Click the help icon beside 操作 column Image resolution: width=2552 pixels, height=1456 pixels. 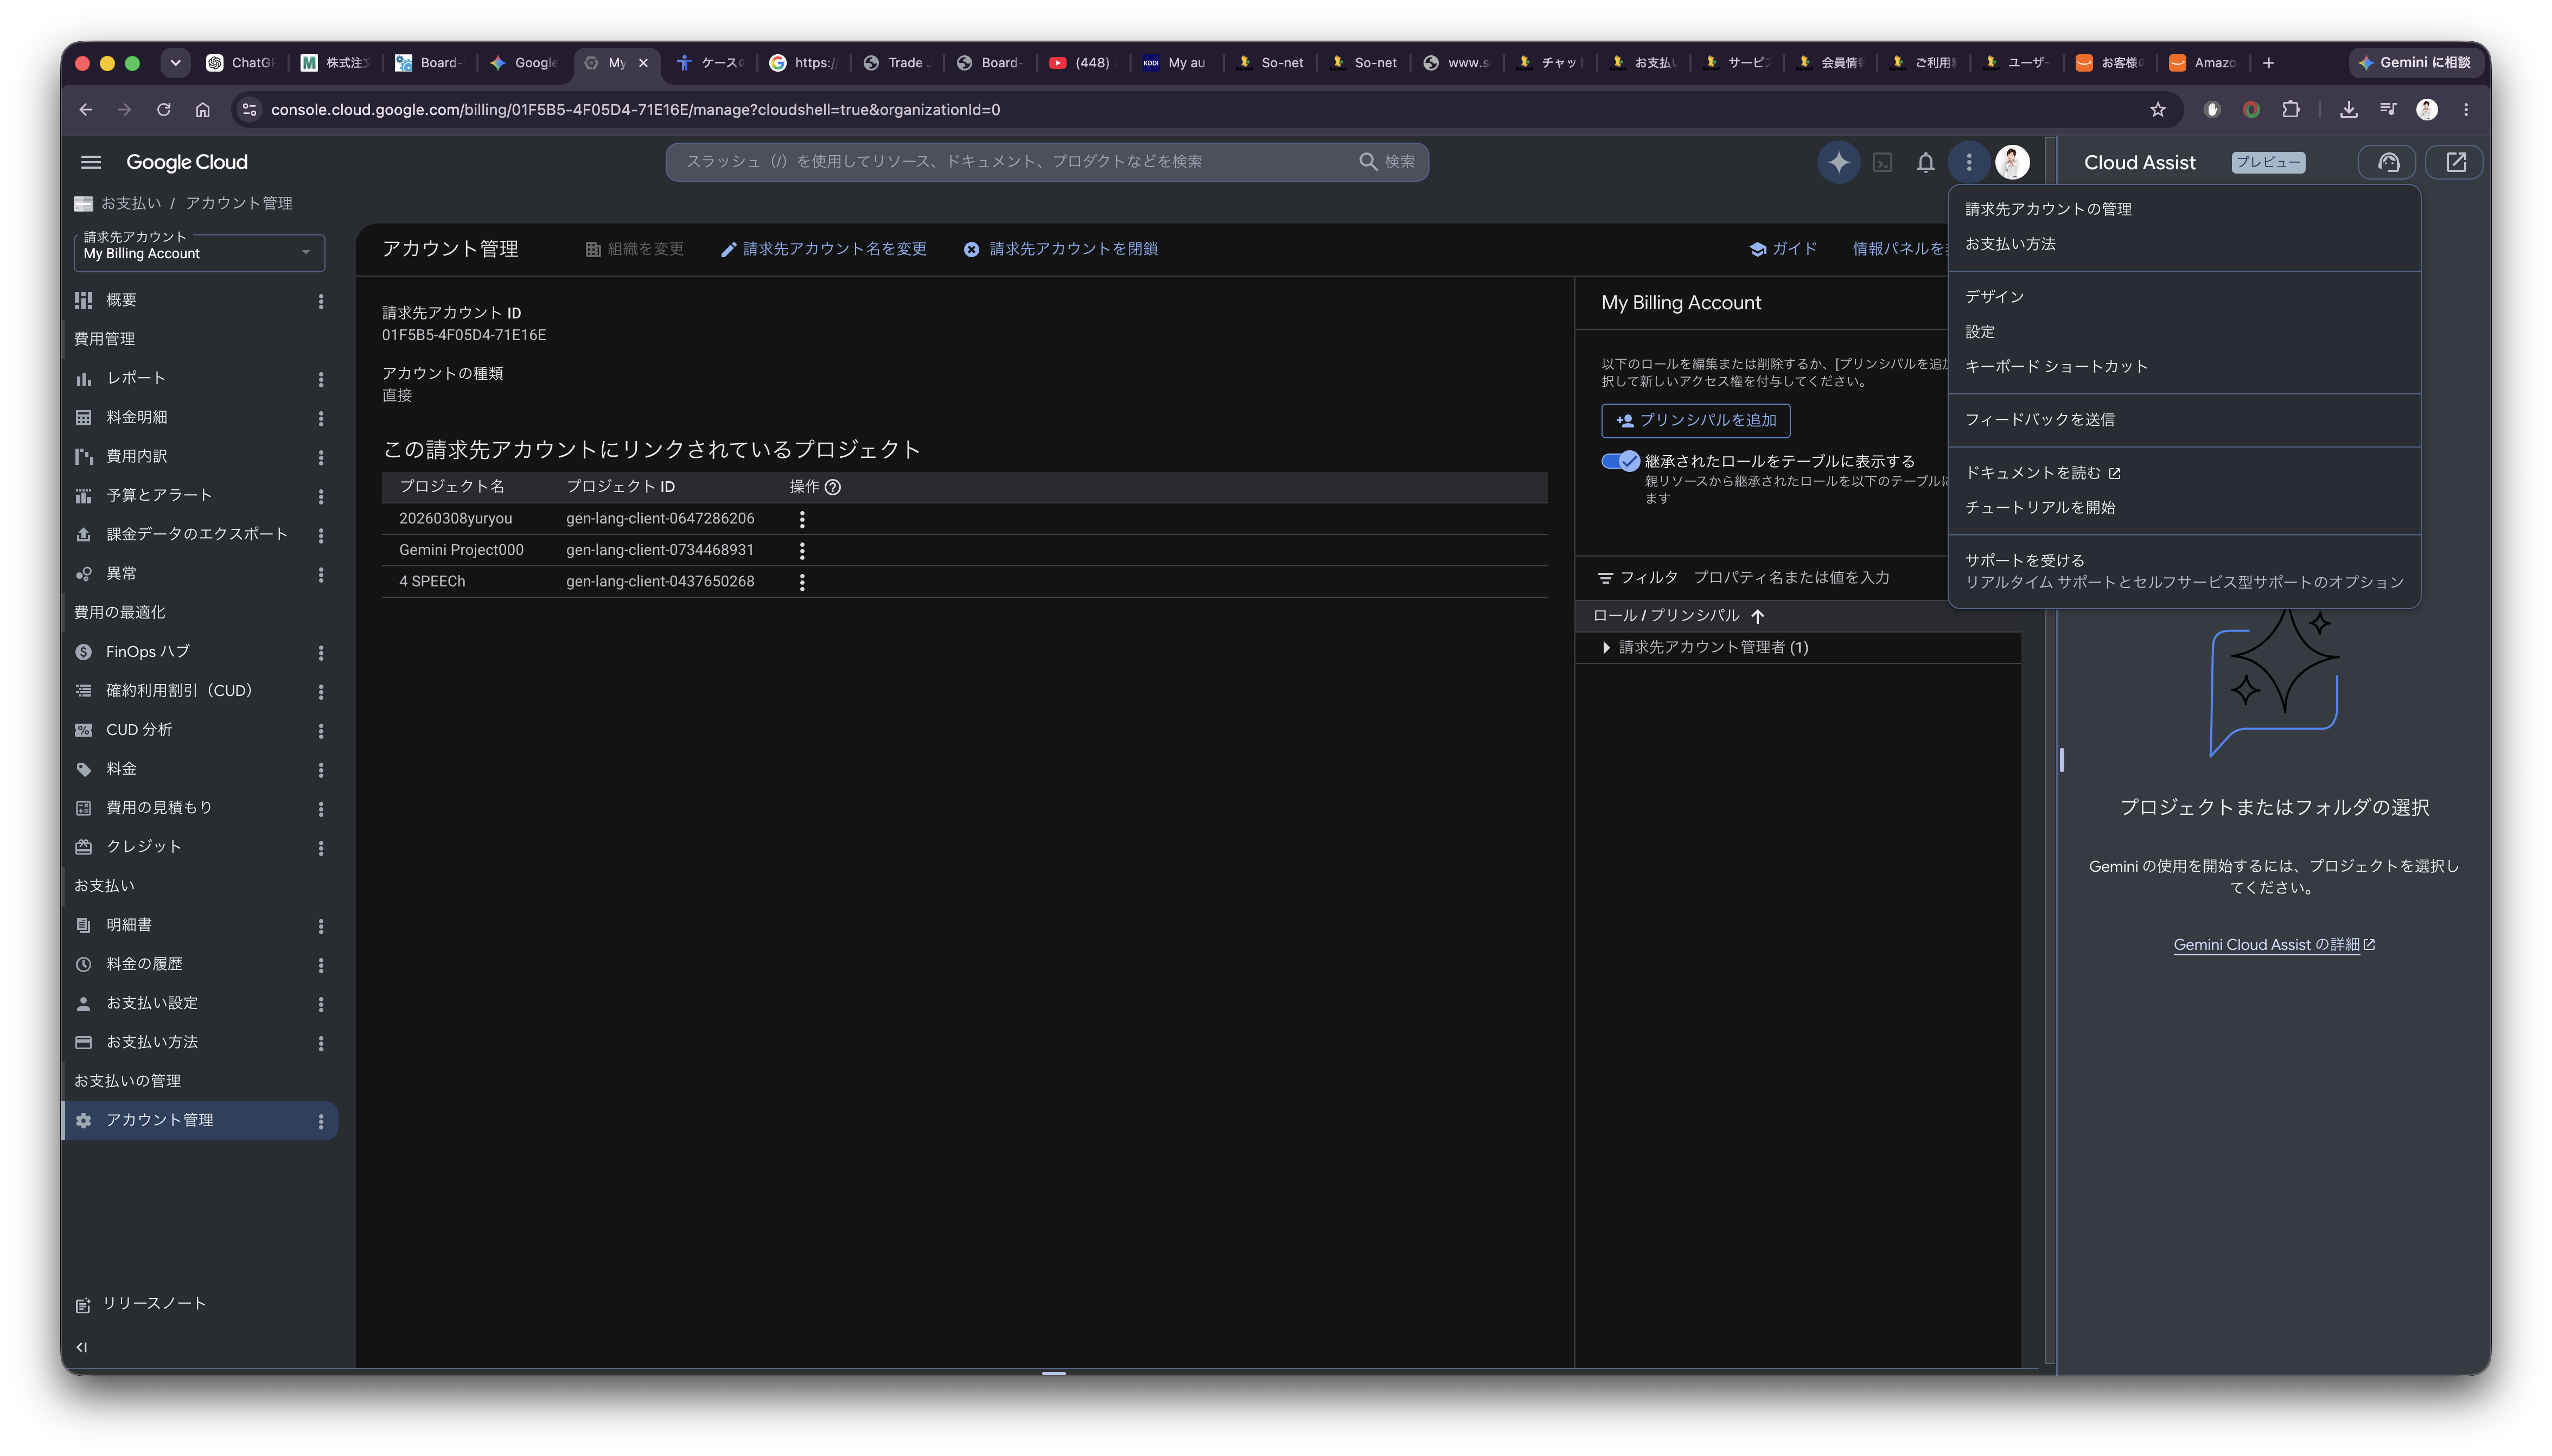[833, 487]
